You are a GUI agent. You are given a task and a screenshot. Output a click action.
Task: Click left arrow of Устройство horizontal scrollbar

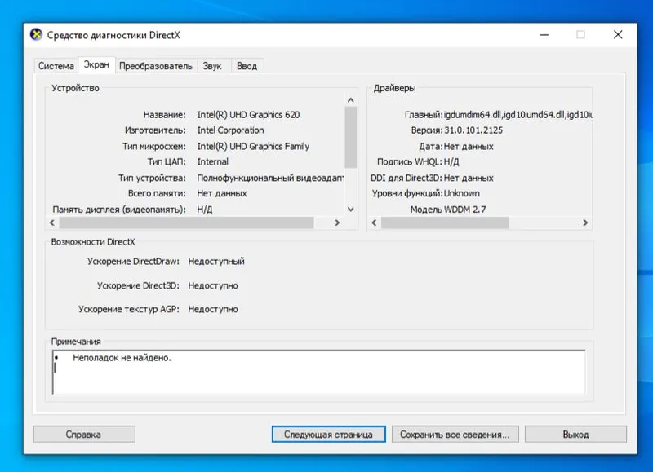click(x=52, y=223)
